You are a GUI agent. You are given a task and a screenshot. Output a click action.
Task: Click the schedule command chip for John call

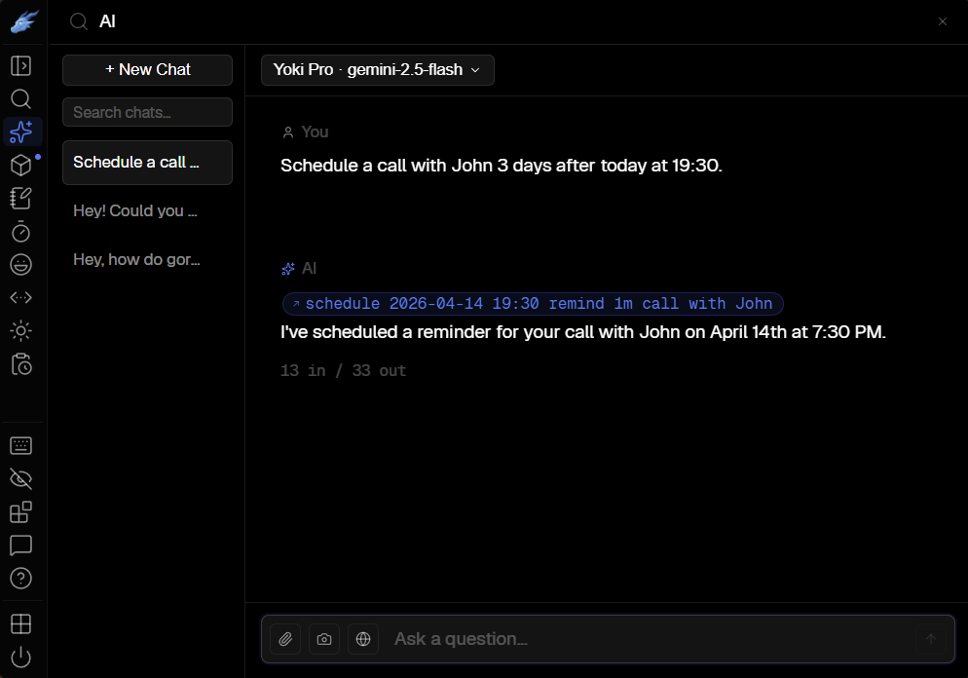click(x=533, y=304)
